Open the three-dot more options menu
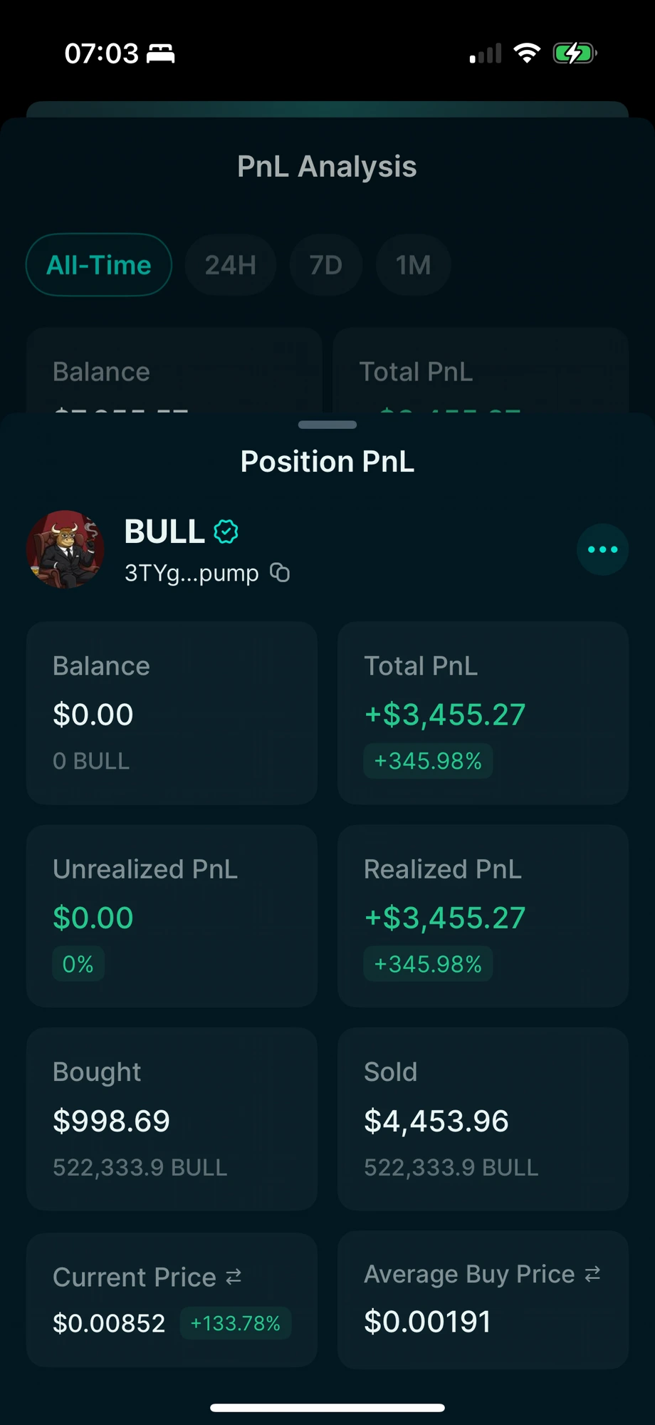 click(x=602, y=549)
